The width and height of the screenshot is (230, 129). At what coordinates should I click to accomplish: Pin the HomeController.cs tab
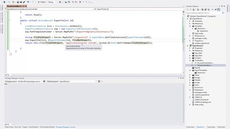pyautogui.click(x=23, y=6)
